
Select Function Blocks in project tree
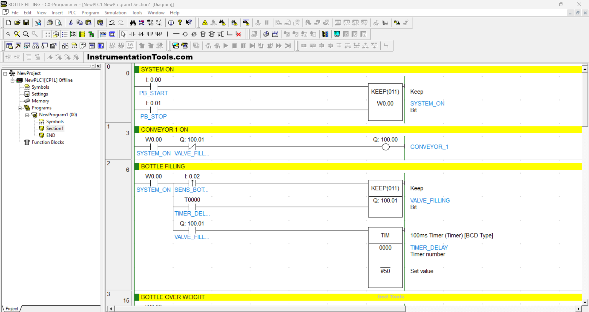pyautogui.click(x=48, y=142)
